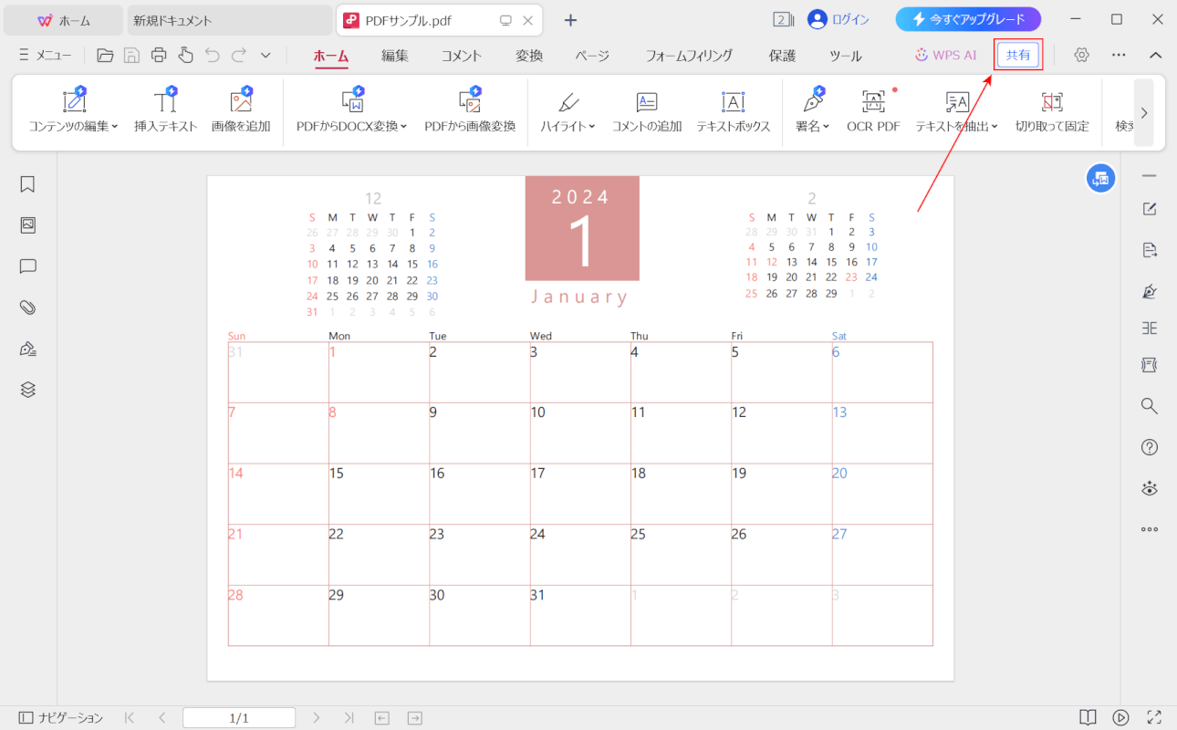Select the hand pan tool icon
This screenshot has height=730, width=1177.
point(185,55)
